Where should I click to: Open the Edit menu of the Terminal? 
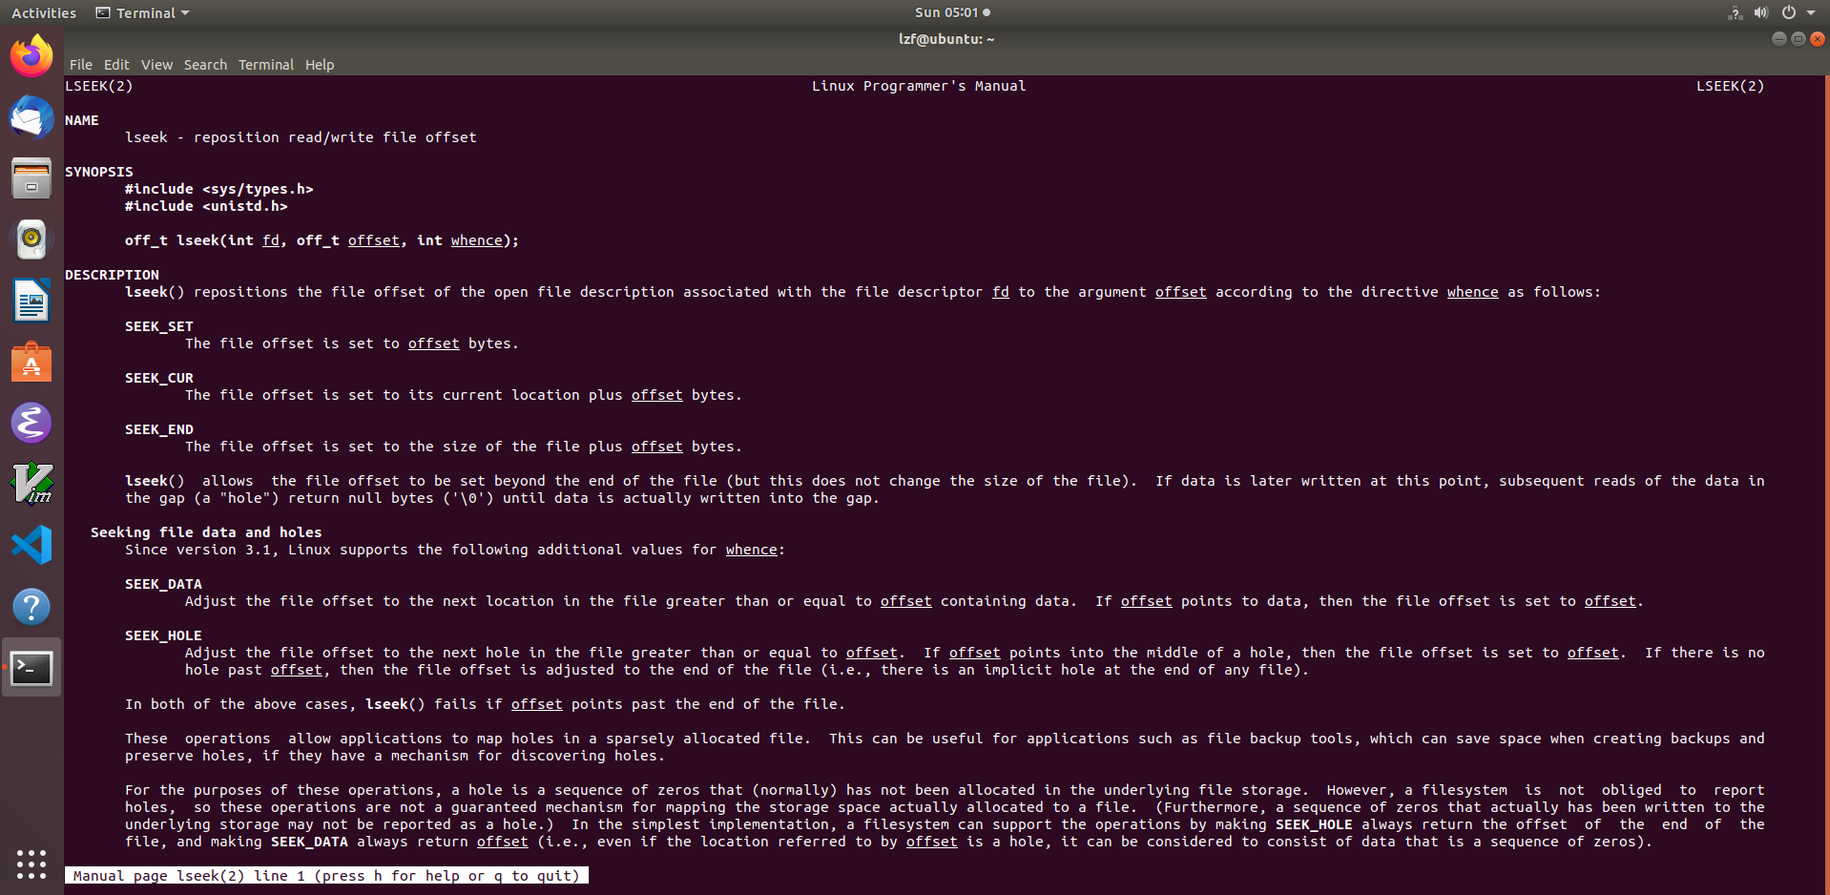pos(115,65)
